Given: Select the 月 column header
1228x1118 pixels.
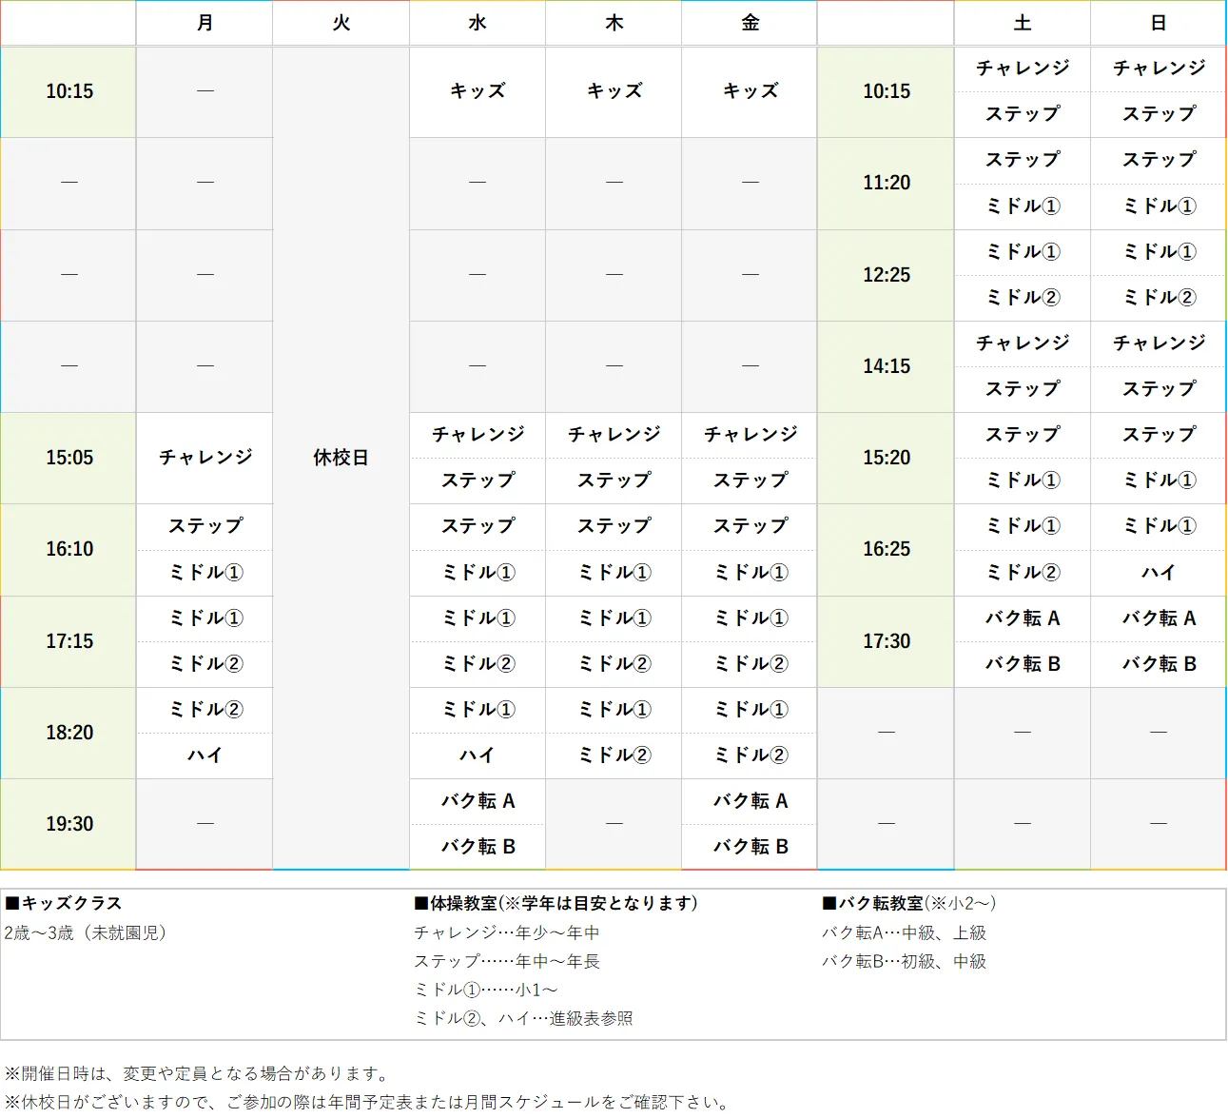Looking at the screenshot, I should click(x=205, y=23).
